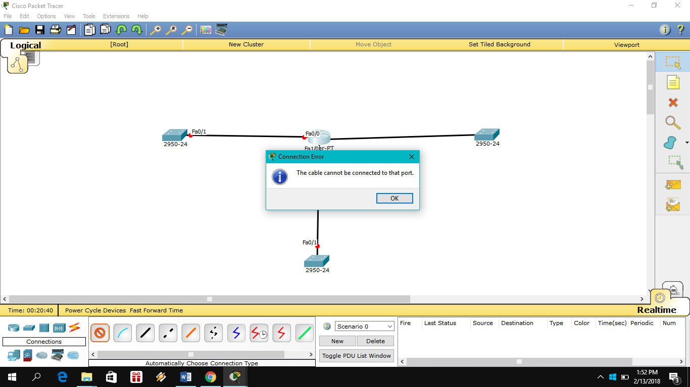Open the File menu
690x387 pixels.
(x=8, y=16)
